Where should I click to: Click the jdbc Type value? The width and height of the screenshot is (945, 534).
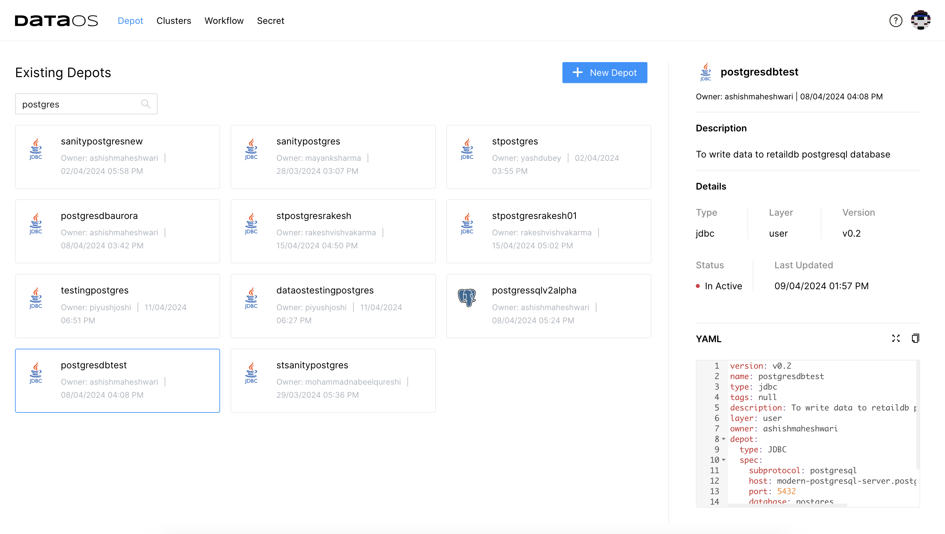click(705, 233)
